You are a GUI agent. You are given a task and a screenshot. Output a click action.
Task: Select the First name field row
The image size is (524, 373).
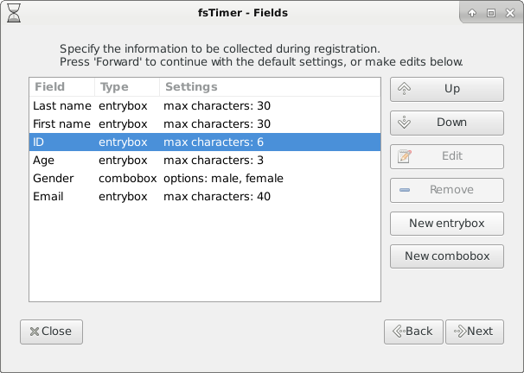tap(205, 123)
